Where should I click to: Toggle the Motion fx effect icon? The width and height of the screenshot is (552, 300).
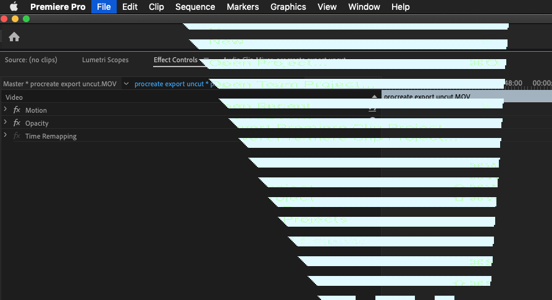click(x=17, y=110)
